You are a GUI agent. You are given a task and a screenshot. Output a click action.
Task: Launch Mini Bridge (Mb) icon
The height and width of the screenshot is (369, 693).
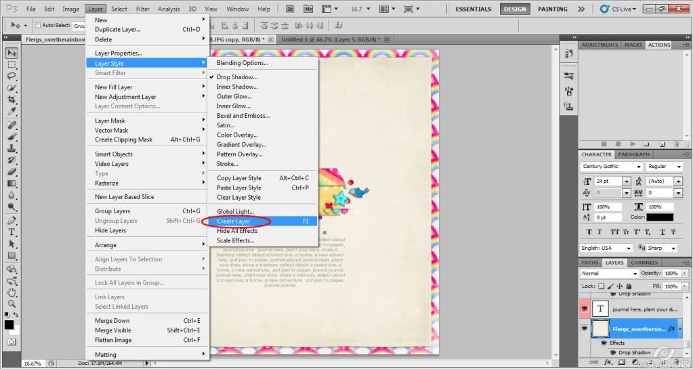click(308, 9)
